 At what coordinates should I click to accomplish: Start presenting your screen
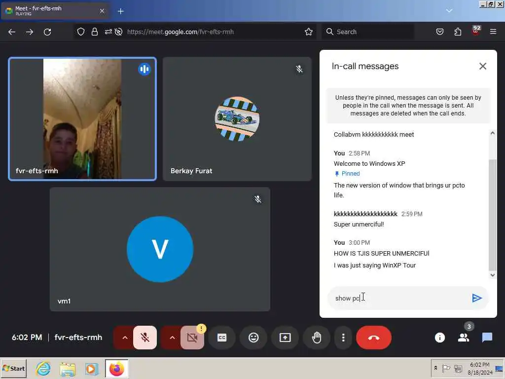[x=285, y=338]
